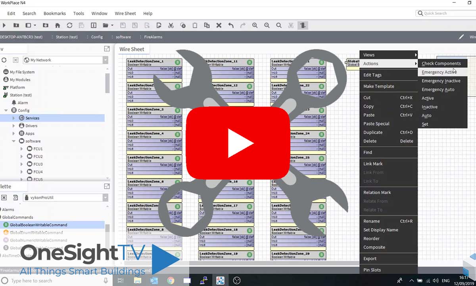Open Chrome from the Windows taskbar

(x=171, y=280)
